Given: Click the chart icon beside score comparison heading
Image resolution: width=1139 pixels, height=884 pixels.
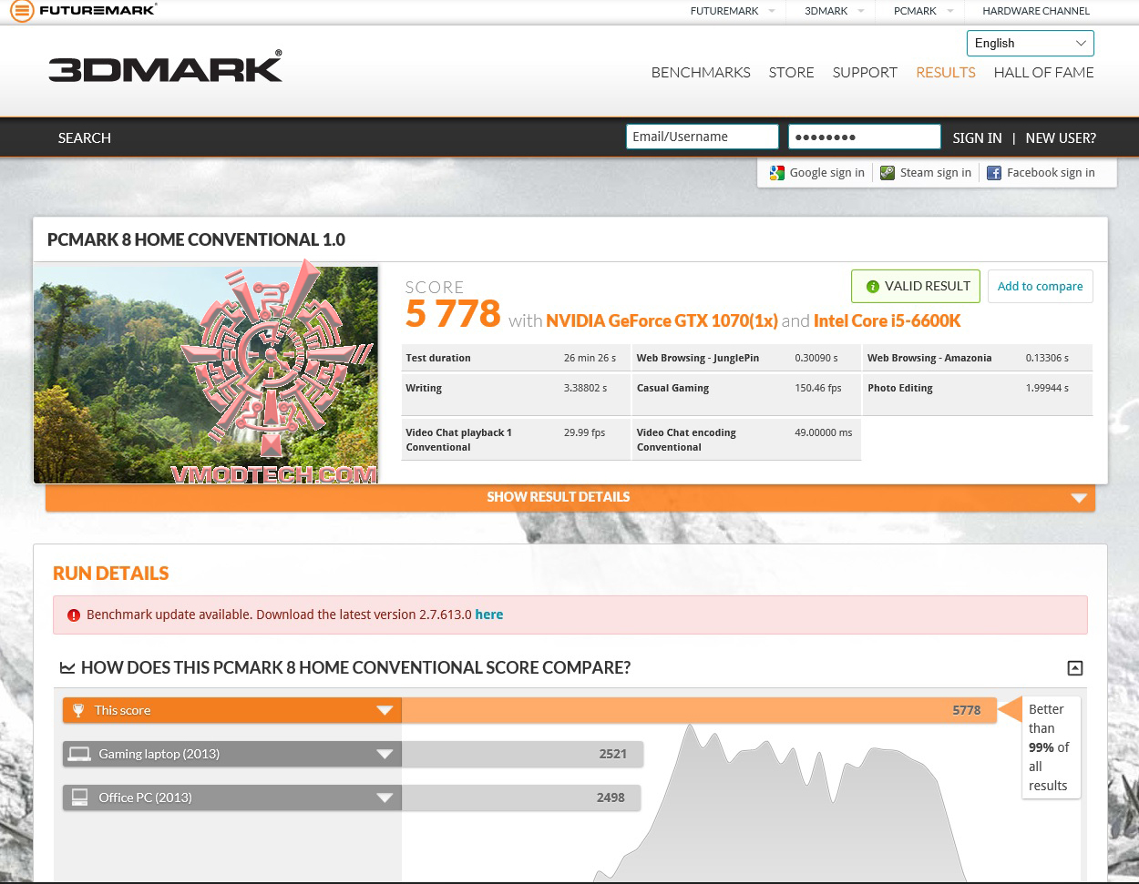Looking at the screenshot, I should pos(67,668).
